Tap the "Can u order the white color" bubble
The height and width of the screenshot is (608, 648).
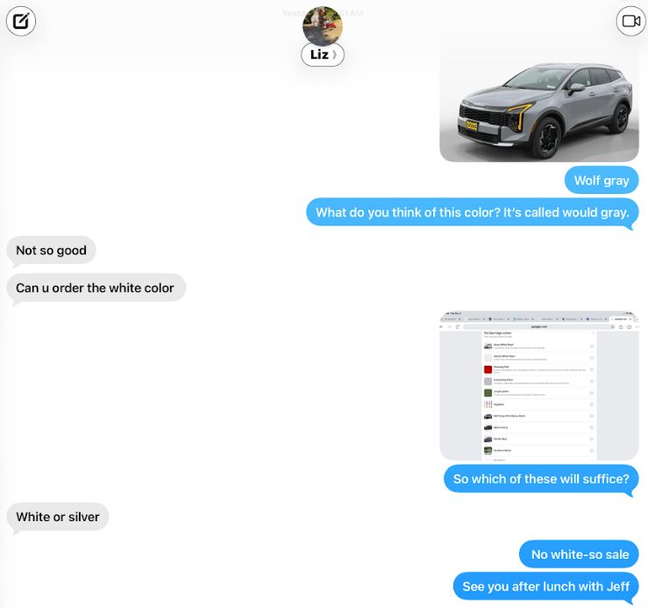(96, 288)
